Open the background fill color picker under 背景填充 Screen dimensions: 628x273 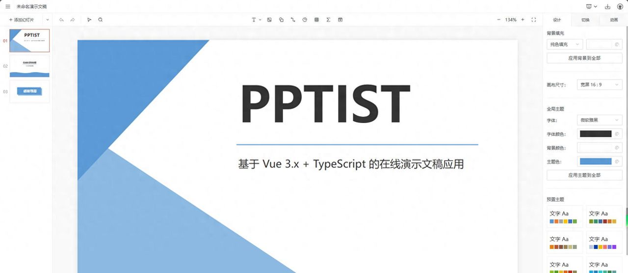click(x=604, y=44)
